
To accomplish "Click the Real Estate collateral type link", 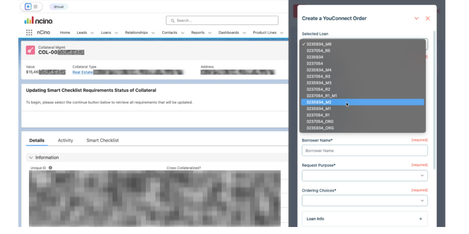I will click(x=82, y=72).
